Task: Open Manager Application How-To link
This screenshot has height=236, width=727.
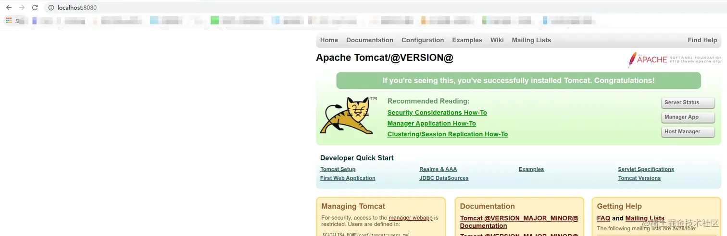Action: click(432, 123)
